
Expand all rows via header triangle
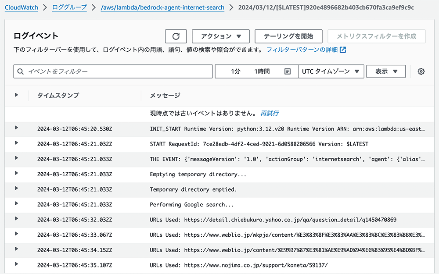(16, 95)
